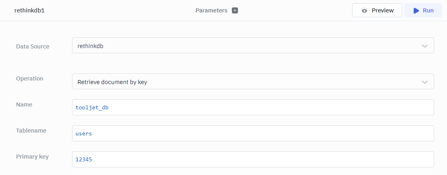Preview the rethinkdb1 query
Image resolution: width=447 pixels, height=175 pixels.
(377, 10)
